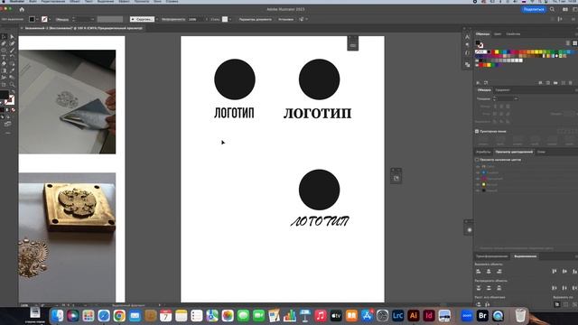Click Horizontal Distribute Left icon
The height and width of the screenshot is (325, 578).
(555, 288)
